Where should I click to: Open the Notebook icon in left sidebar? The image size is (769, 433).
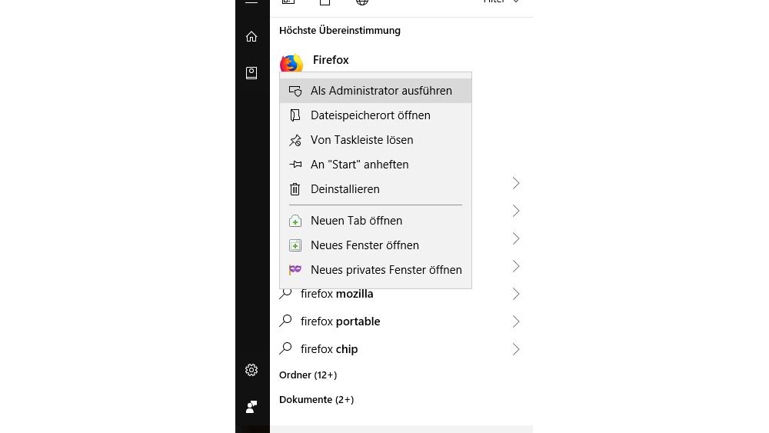coord(251,73)
